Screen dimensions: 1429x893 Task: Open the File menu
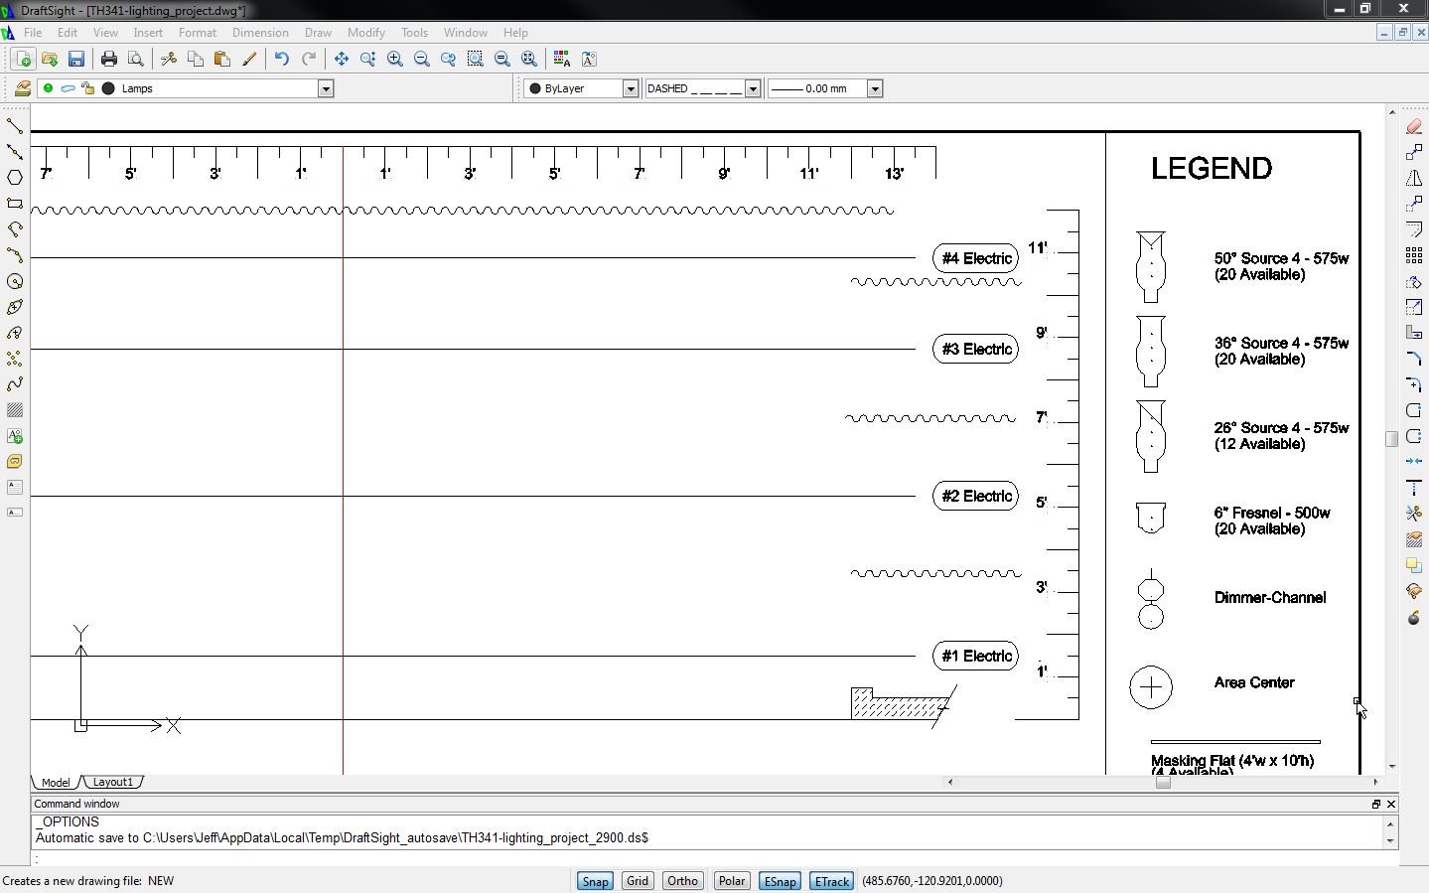pos(33,33)
